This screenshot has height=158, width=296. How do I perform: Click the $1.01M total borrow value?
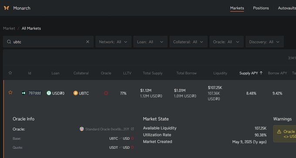pyautogui.click(x=180, y=91)
